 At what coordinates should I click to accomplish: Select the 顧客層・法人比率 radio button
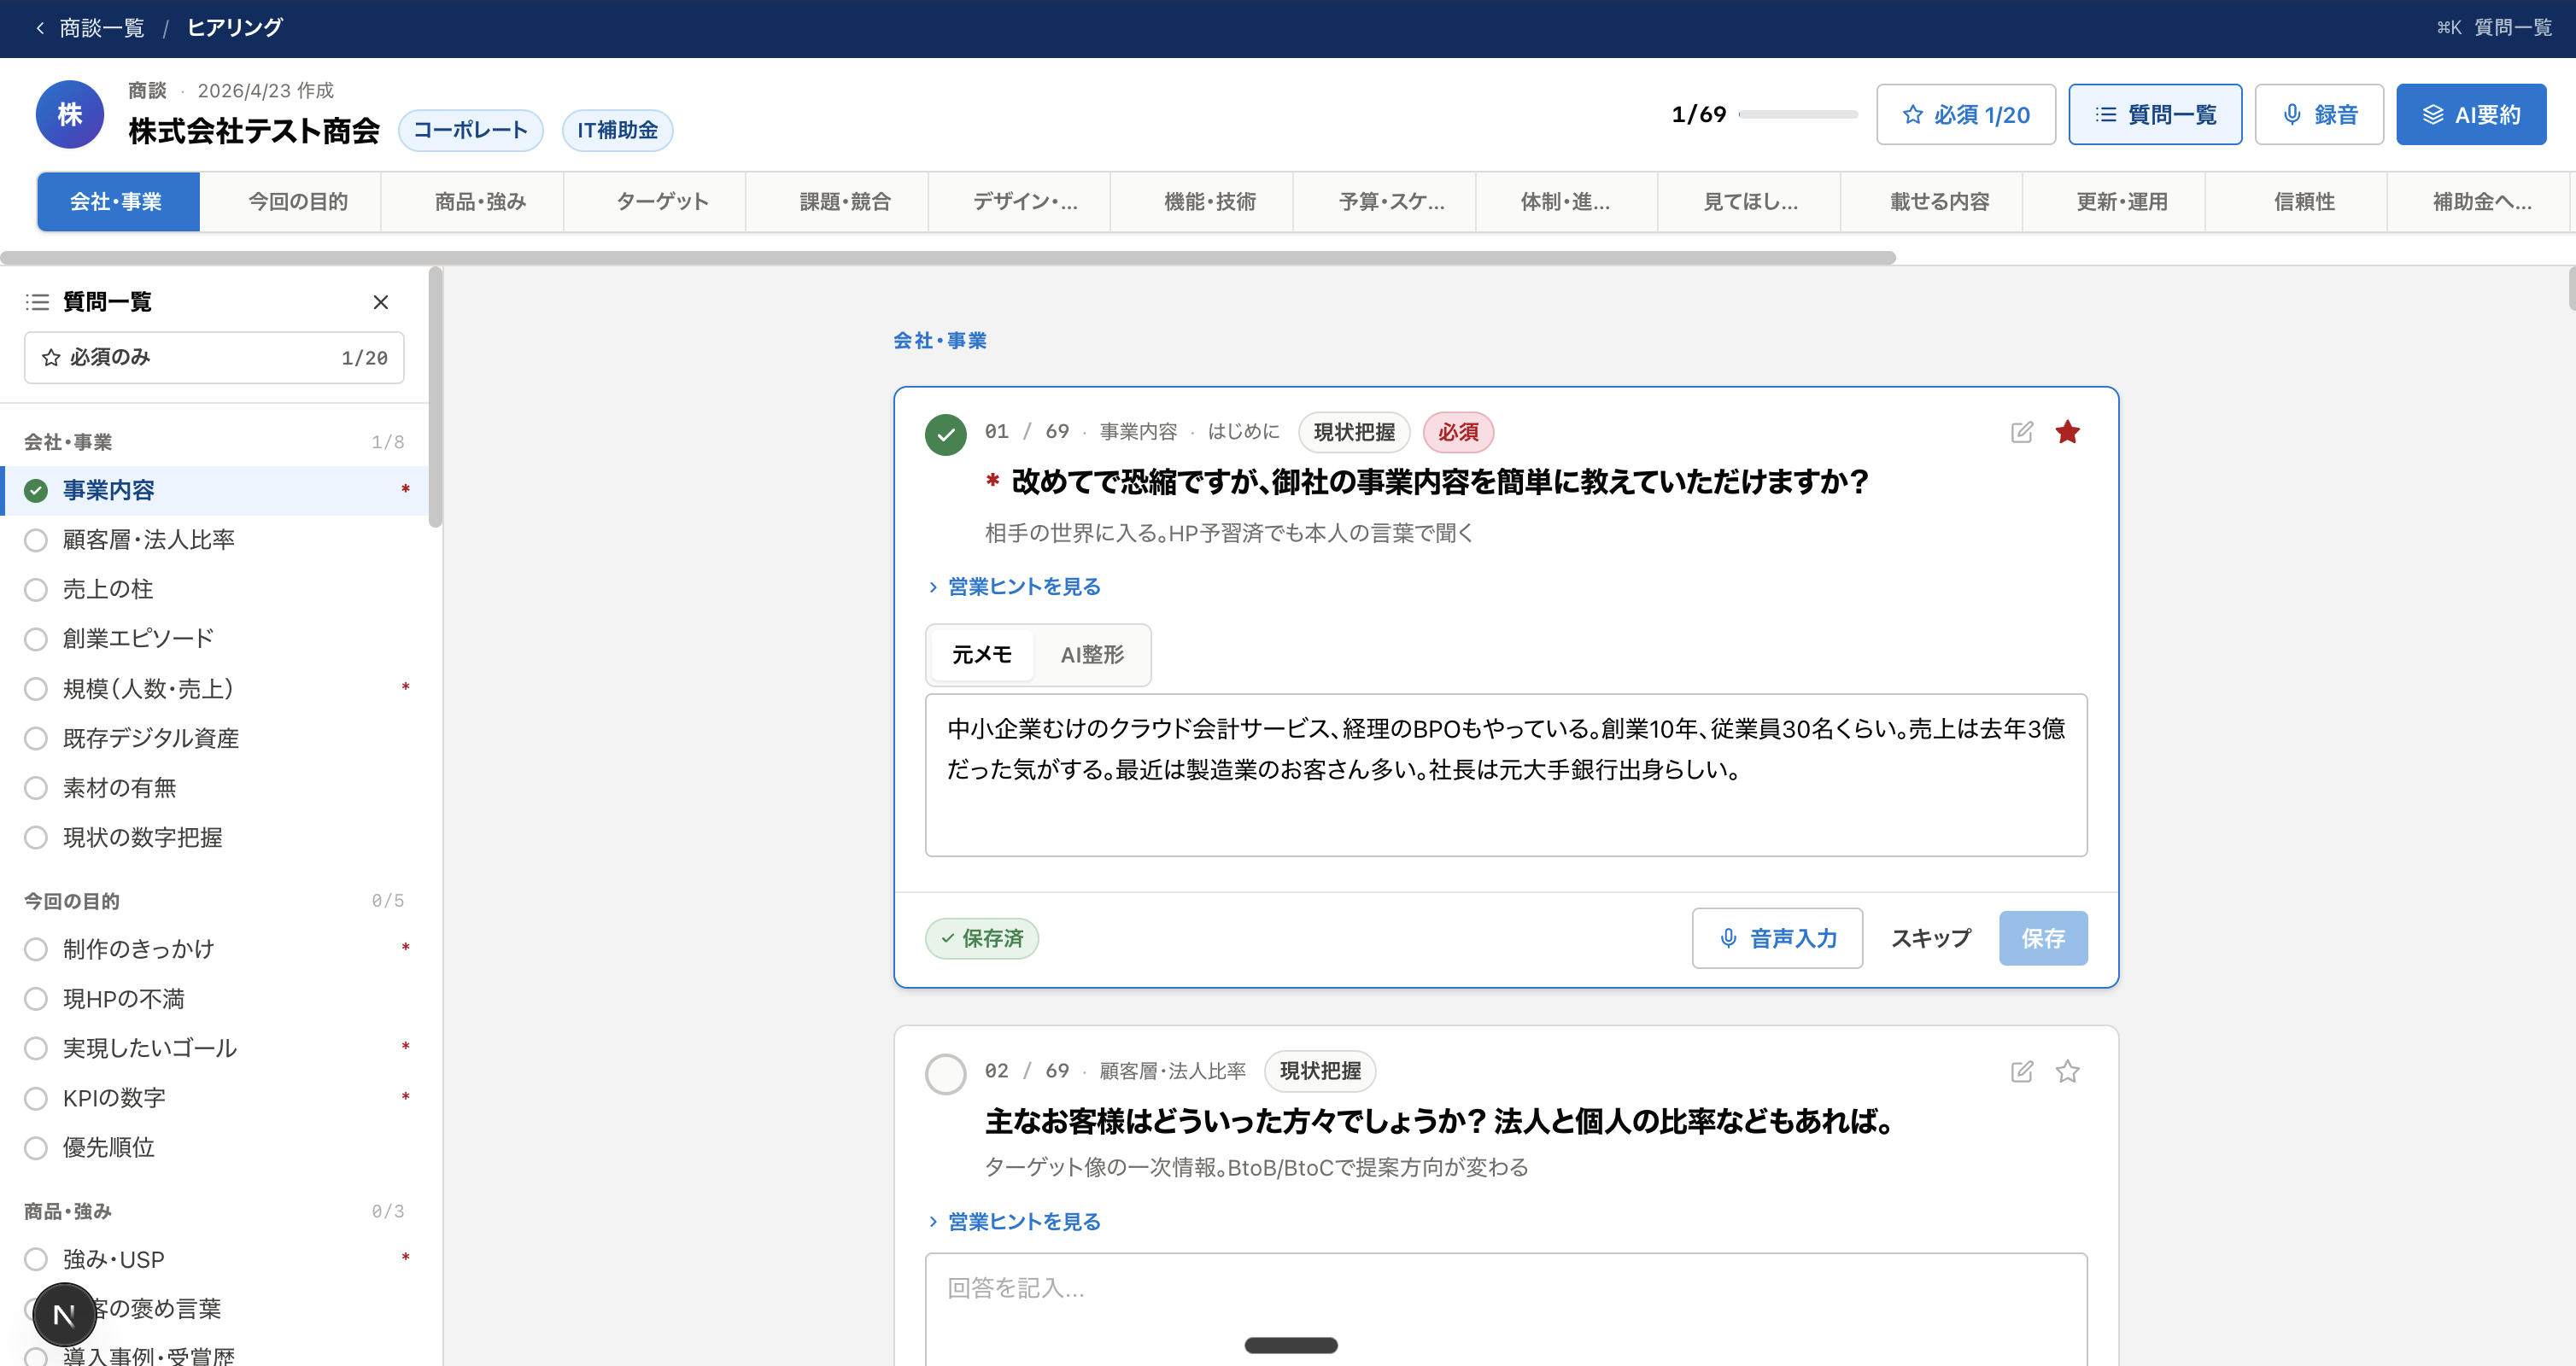click(x=36, y=540)
